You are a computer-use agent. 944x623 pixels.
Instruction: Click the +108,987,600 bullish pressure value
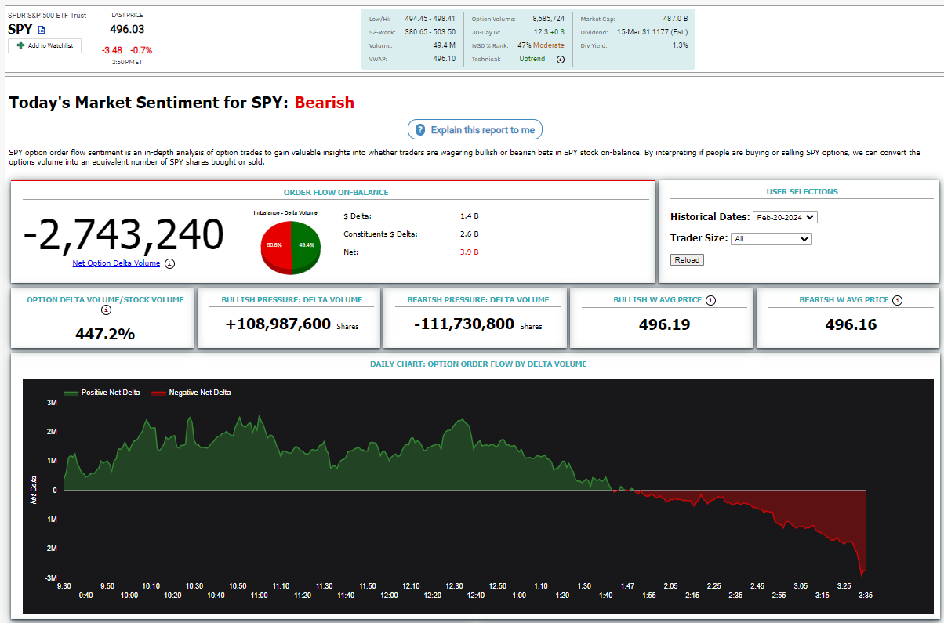coord(278,324)
